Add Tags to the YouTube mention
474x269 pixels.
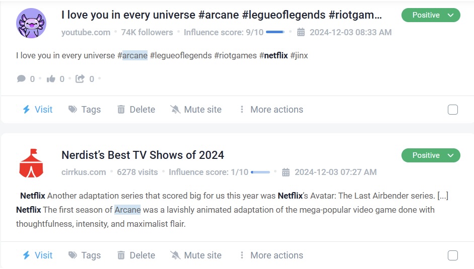click(x=91, y=110)
